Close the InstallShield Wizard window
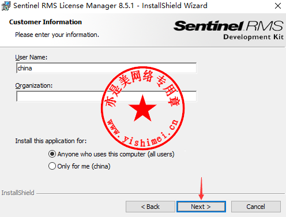286x217 pixels. point(278,6)
